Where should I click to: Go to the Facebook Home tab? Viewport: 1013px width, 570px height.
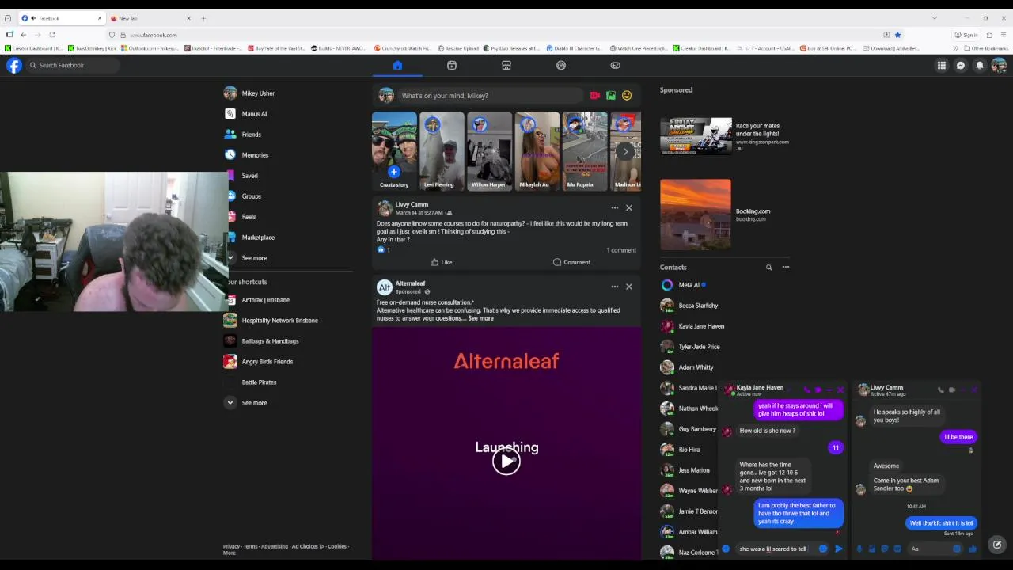pos(397,65)
